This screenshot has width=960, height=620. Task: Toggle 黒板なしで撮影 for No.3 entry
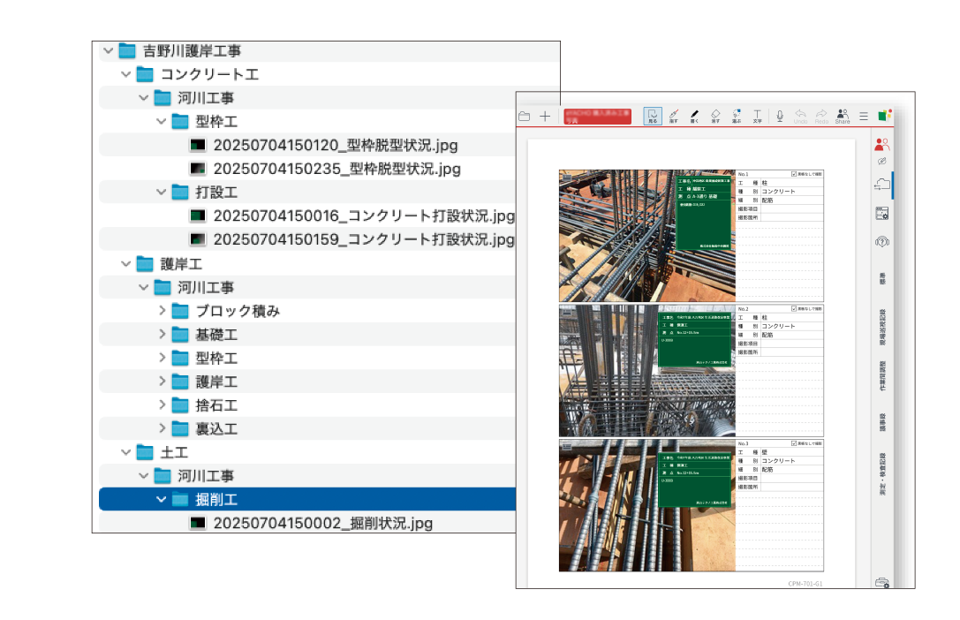[794, 442]
